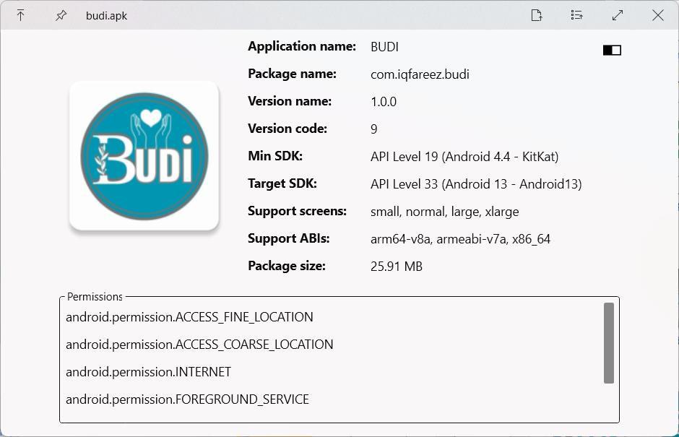The width and height of the screenshot is (679, 437).
Task: Open a different APK file icon
Action: [537, 14]
